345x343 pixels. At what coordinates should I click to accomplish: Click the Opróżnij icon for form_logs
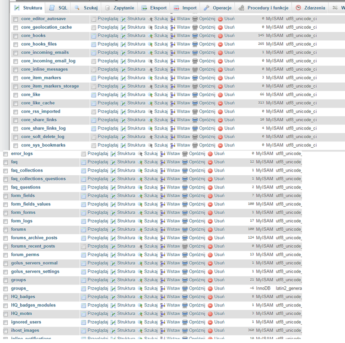click(x=185, y=221)
